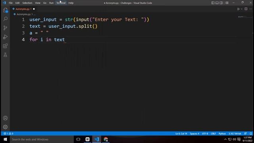This screenshot has height=143, width=254.
Task: Place cursor on line 1 user_input
Action: (x=43, y=19)
